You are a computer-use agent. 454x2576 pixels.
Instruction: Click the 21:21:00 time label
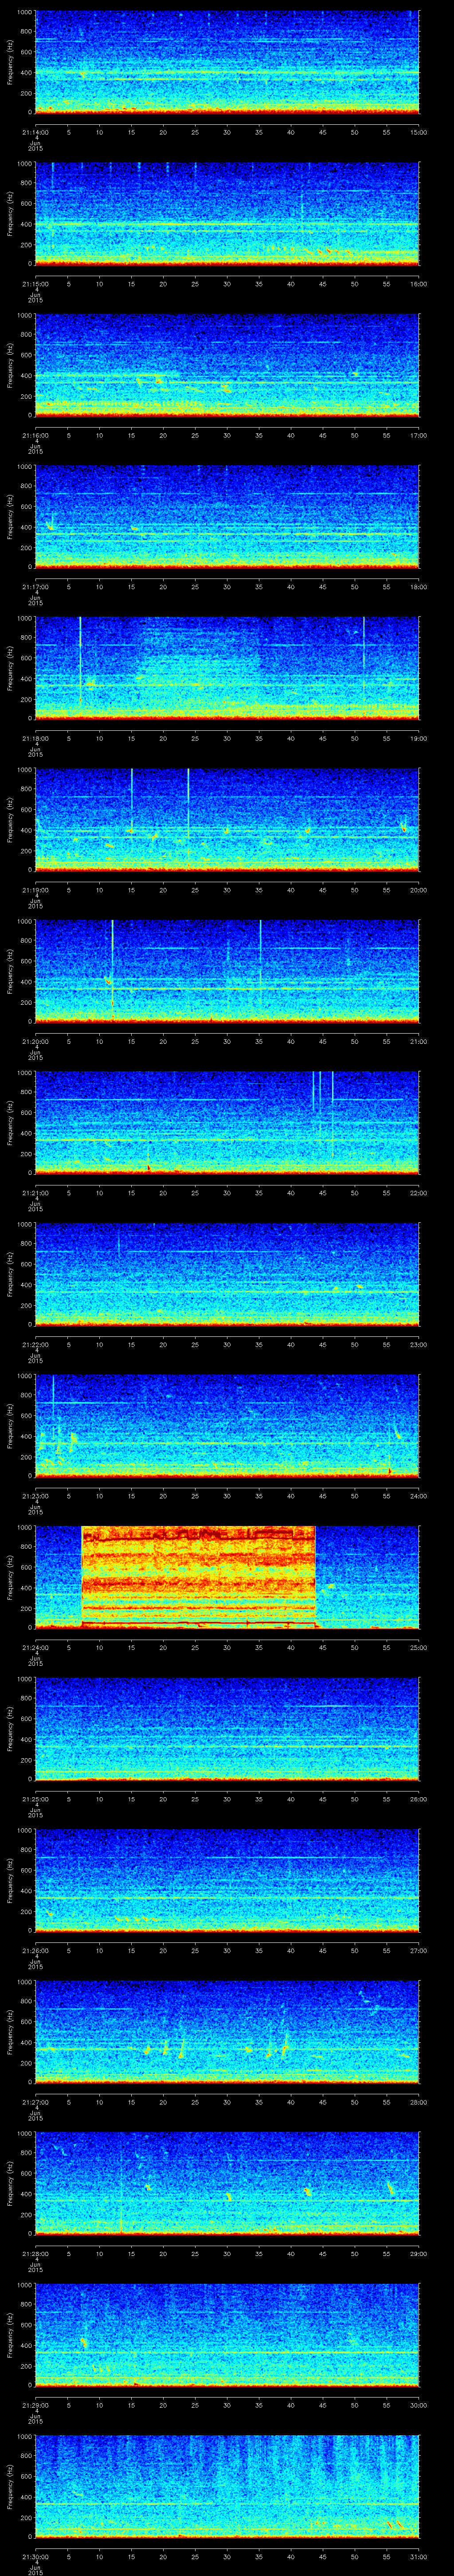[x=35, y=1192]
